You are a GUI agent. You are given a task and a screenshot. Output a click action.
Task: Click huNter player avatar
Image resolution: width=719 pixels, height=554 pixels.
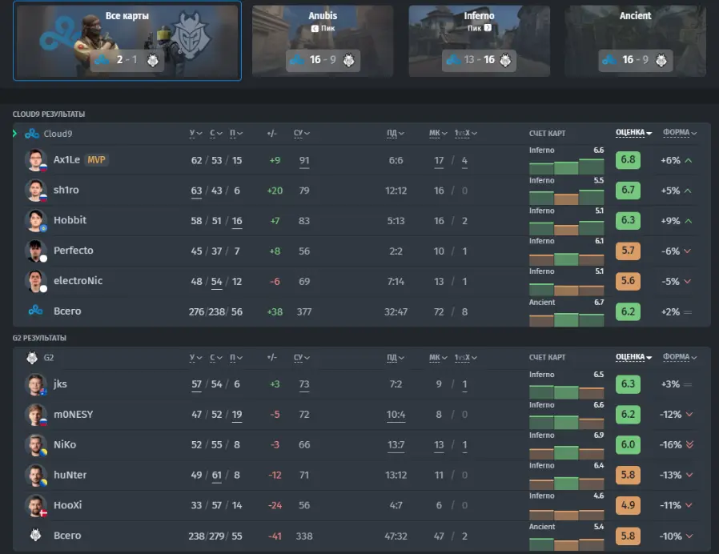pyautogui.click(x=36, y=475)
